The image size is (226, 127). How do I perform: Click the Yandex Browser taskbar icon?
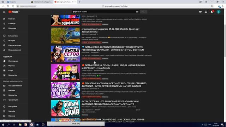(31, 125)
